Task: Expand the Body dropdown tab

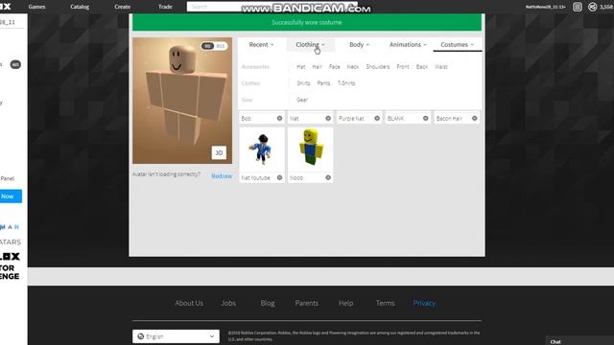Action: coord(359,45)
